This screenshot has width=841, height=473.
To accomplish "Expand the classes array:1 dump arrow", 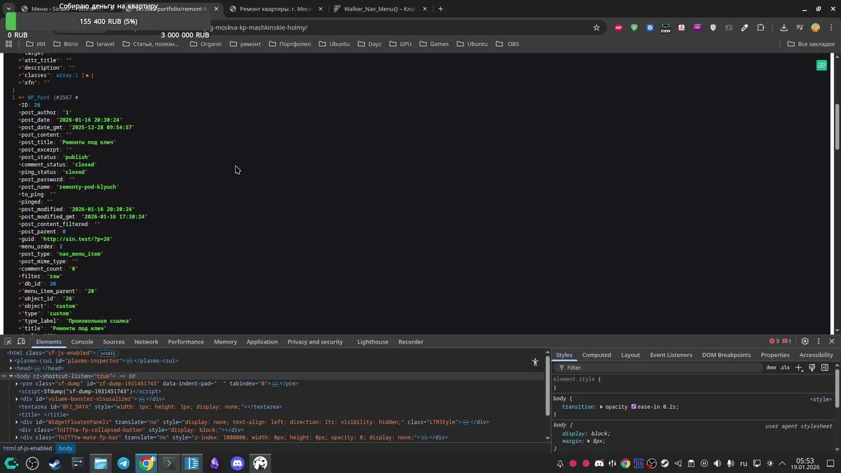I will pos(87,76).
